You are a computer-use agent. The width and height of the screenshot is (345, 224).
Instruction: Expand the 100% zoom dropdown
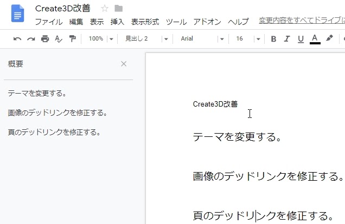tap(101, 39)
